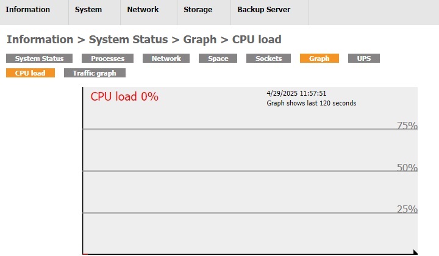Open the Information top menu

tap(27, 10)
